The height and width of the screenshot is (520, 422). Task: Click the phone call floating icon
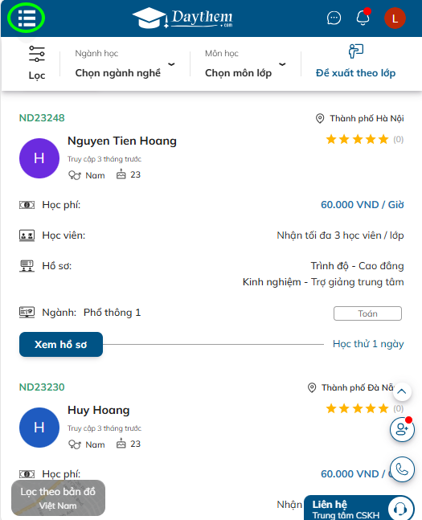tap(402, 469)
